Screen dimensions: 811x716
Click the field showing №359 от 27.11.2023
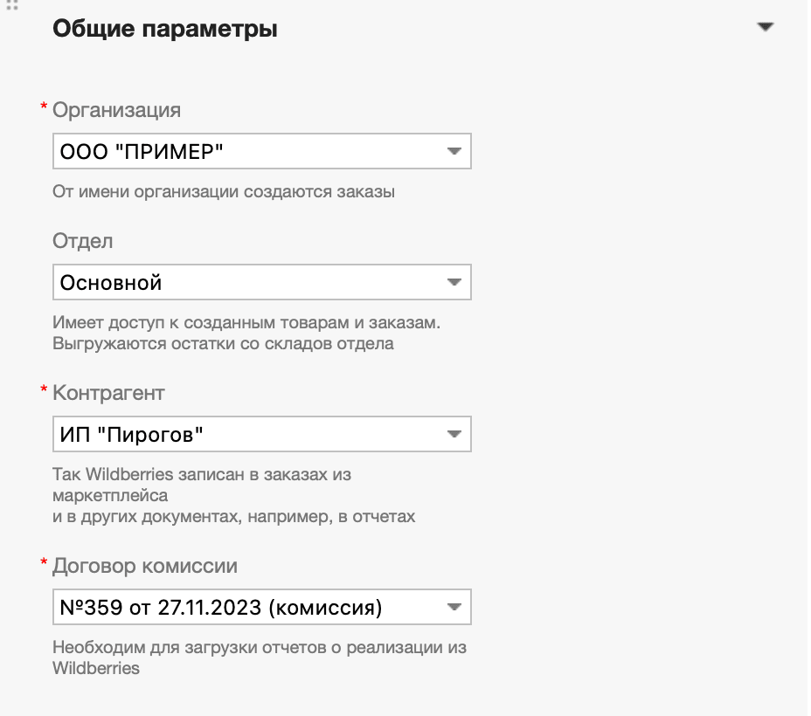tap(218, 606)
